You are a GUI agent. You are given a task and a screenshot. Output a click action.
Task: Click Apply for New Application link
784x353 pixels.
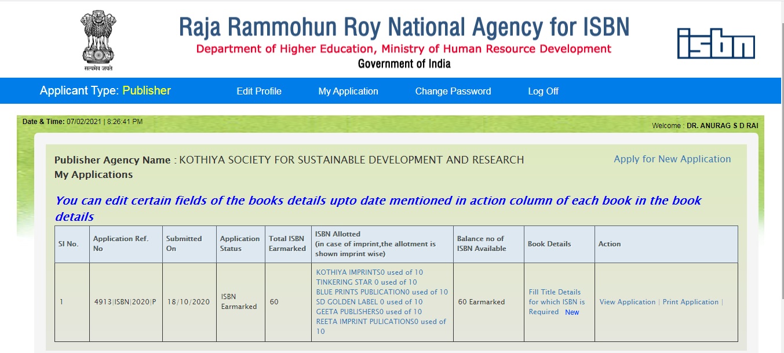click(x=672, y=159)
